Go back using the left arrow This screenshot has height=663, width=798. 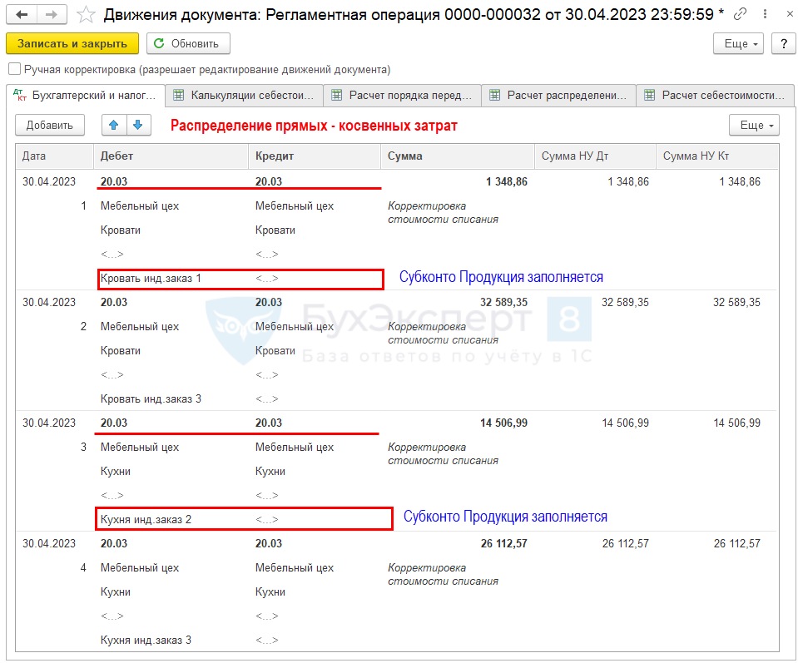coord(22,14)
